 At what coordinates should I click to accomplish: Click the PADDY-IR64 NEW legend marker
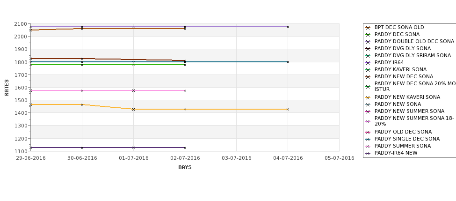point(368,153)
